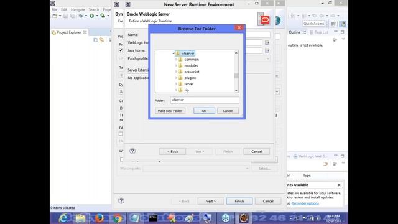Viewport: 398px width, 224px height.
Task: Expand the common folder node
Action: [177, 60]
